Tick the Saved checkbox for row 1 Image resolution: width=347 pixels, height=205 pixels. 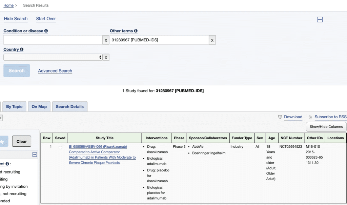coord(60,147)
